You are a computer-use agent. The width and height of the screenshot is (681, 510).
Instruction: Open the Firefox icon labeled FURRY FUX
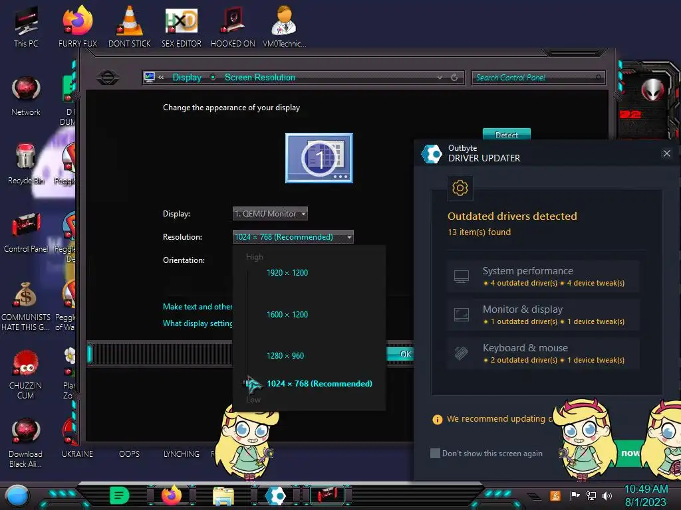coord(78,26)
